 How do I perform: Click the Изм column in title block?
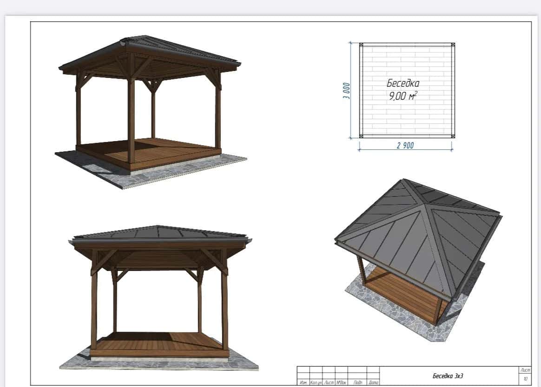click(x=303, y=382)
